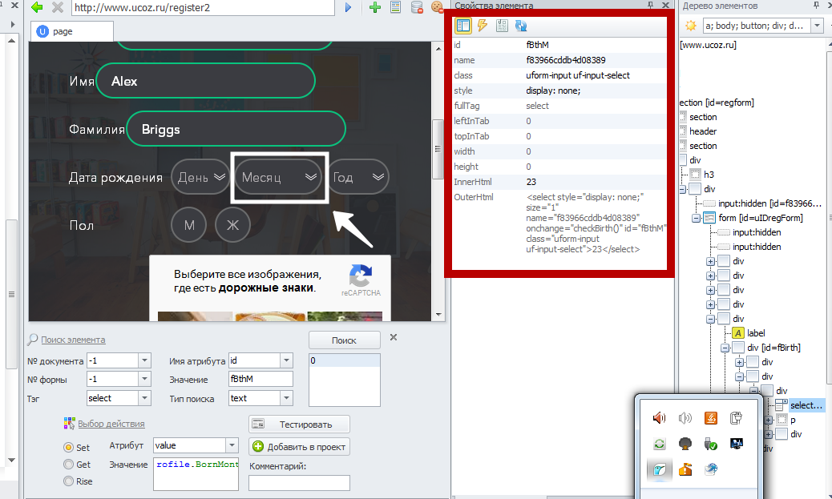Image resolution: width=832 pixels, height=499 pixels.
Task: Click the Поиск button
Action: (x=344, y=340)
